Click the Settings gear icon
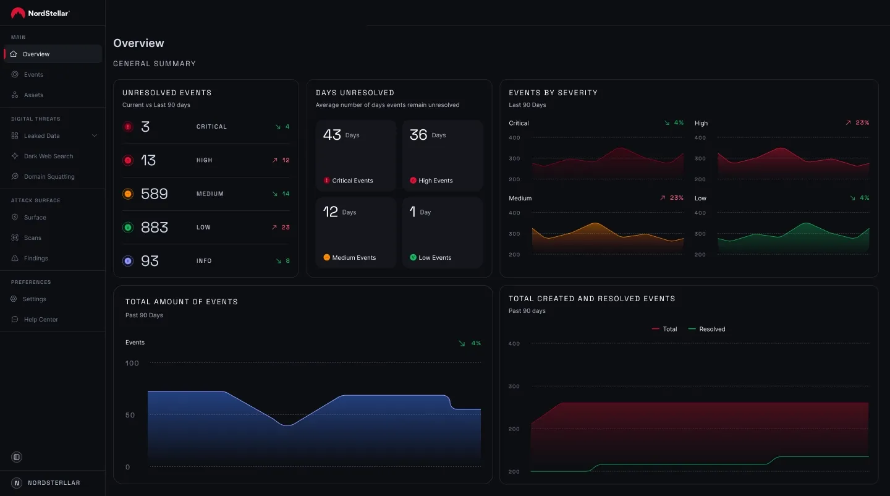 tap(13, 299)
